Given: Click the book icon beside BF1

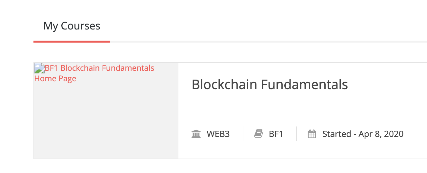Looking at the screenshot, I should tap(258, 134).
